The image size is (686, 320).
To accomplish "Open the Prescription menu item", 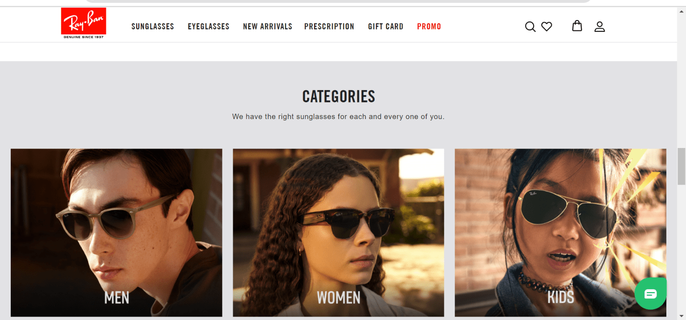I will (329, 26).
